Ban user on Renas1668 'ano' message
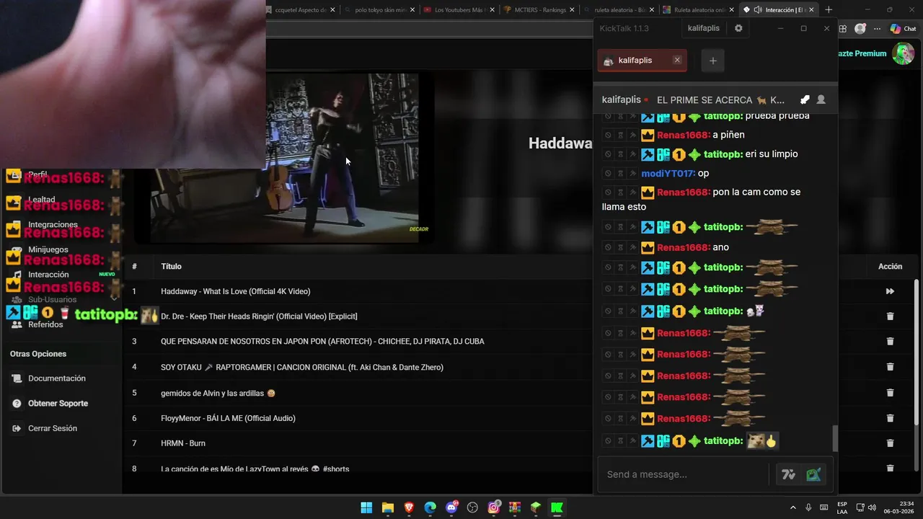Viewport: 923px width, 519px height. point(608,247)
